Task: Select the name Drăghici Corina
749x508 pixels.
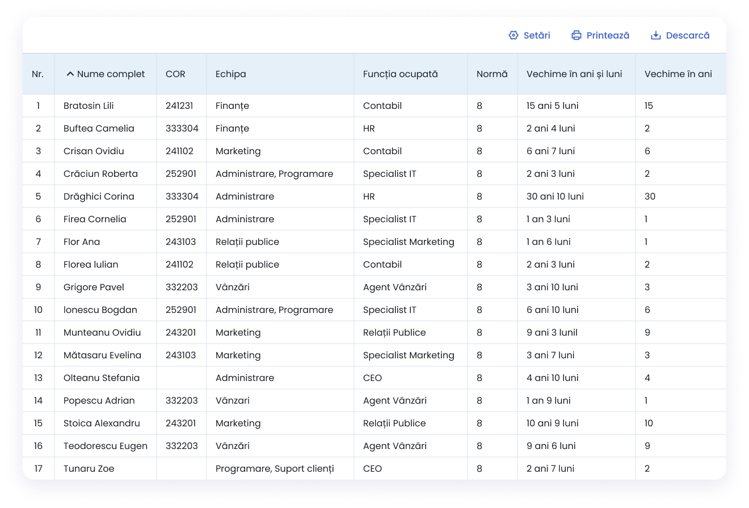Action: point(99,196)
